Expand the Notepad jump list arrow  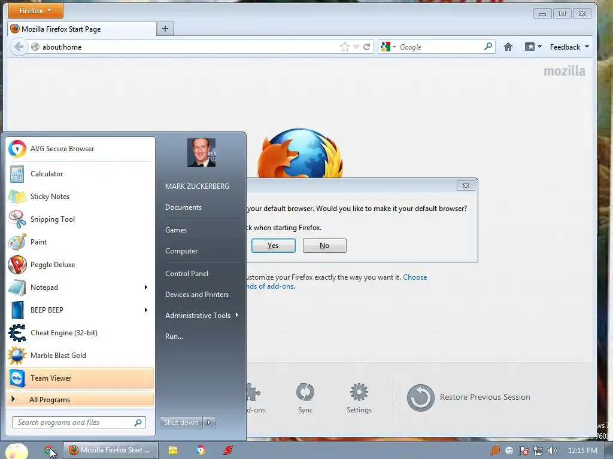pos(146,287)
